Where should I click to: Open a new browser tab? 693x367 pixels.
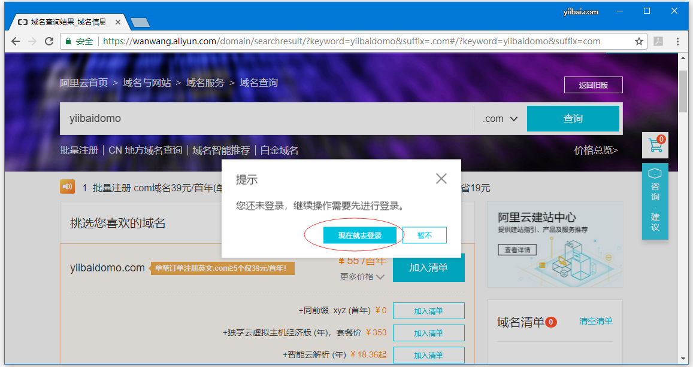pos(140,23)
